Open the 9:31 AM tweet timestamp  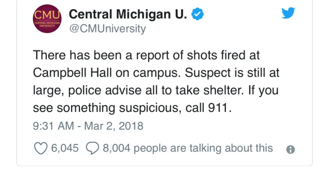[x=53, y=125]
